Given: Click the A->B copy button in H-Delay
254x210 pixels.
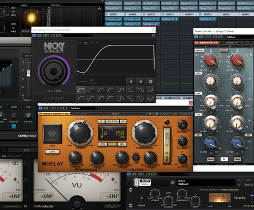Looking at the screenshot, I should [x=166, y=114].
